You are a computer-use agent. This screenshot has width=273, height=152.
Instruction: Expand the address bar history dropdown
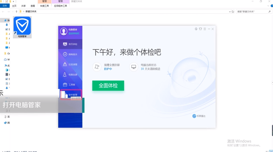[230, 12]
